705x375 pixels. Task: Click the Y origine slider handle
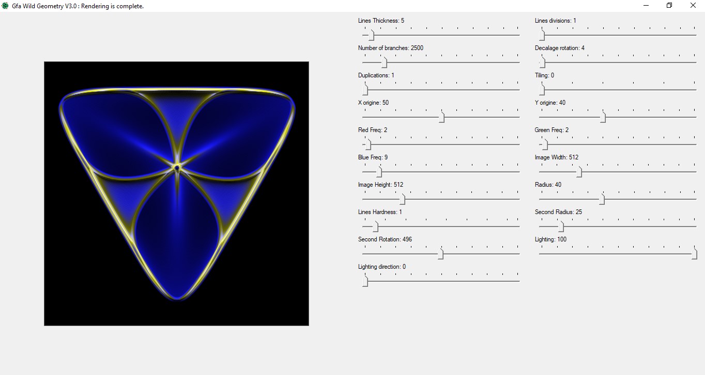[603, 117]
